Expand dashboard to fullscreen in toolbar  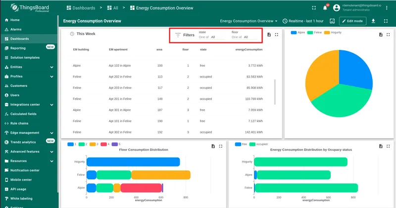(x=386, y=21)
